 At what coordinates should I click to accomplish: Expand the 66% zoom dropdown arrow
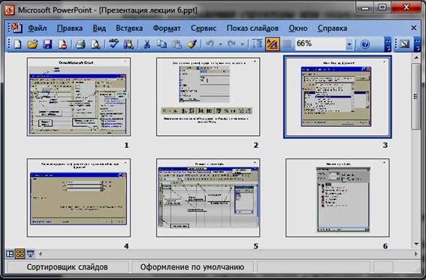point(349,44)
